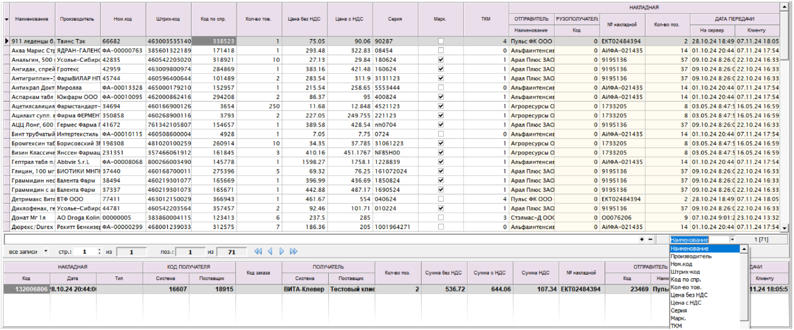Toggle the Марк. checkbox for 911 леденцы row
This screenshot has width=794, height=330.
click(441, 41)
